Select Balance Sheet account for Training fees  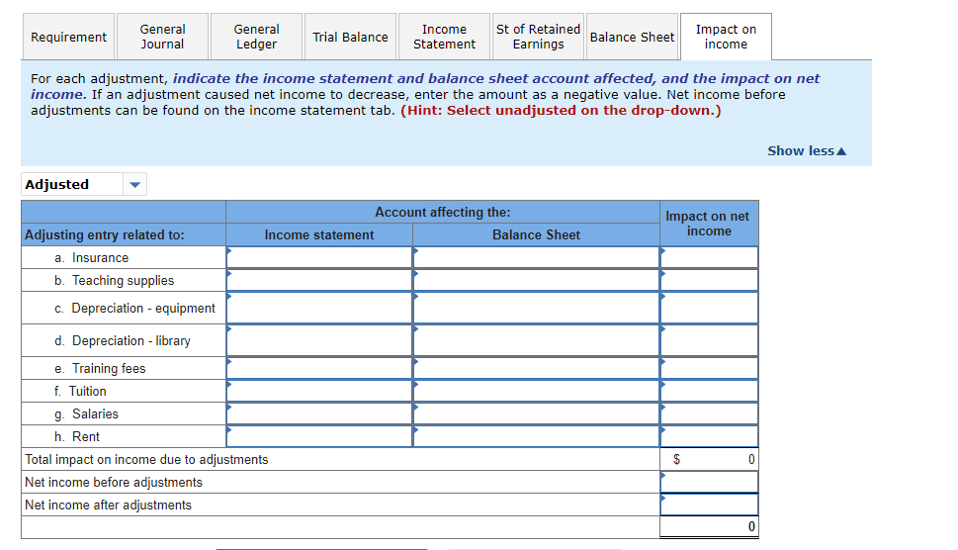[537, 368]
